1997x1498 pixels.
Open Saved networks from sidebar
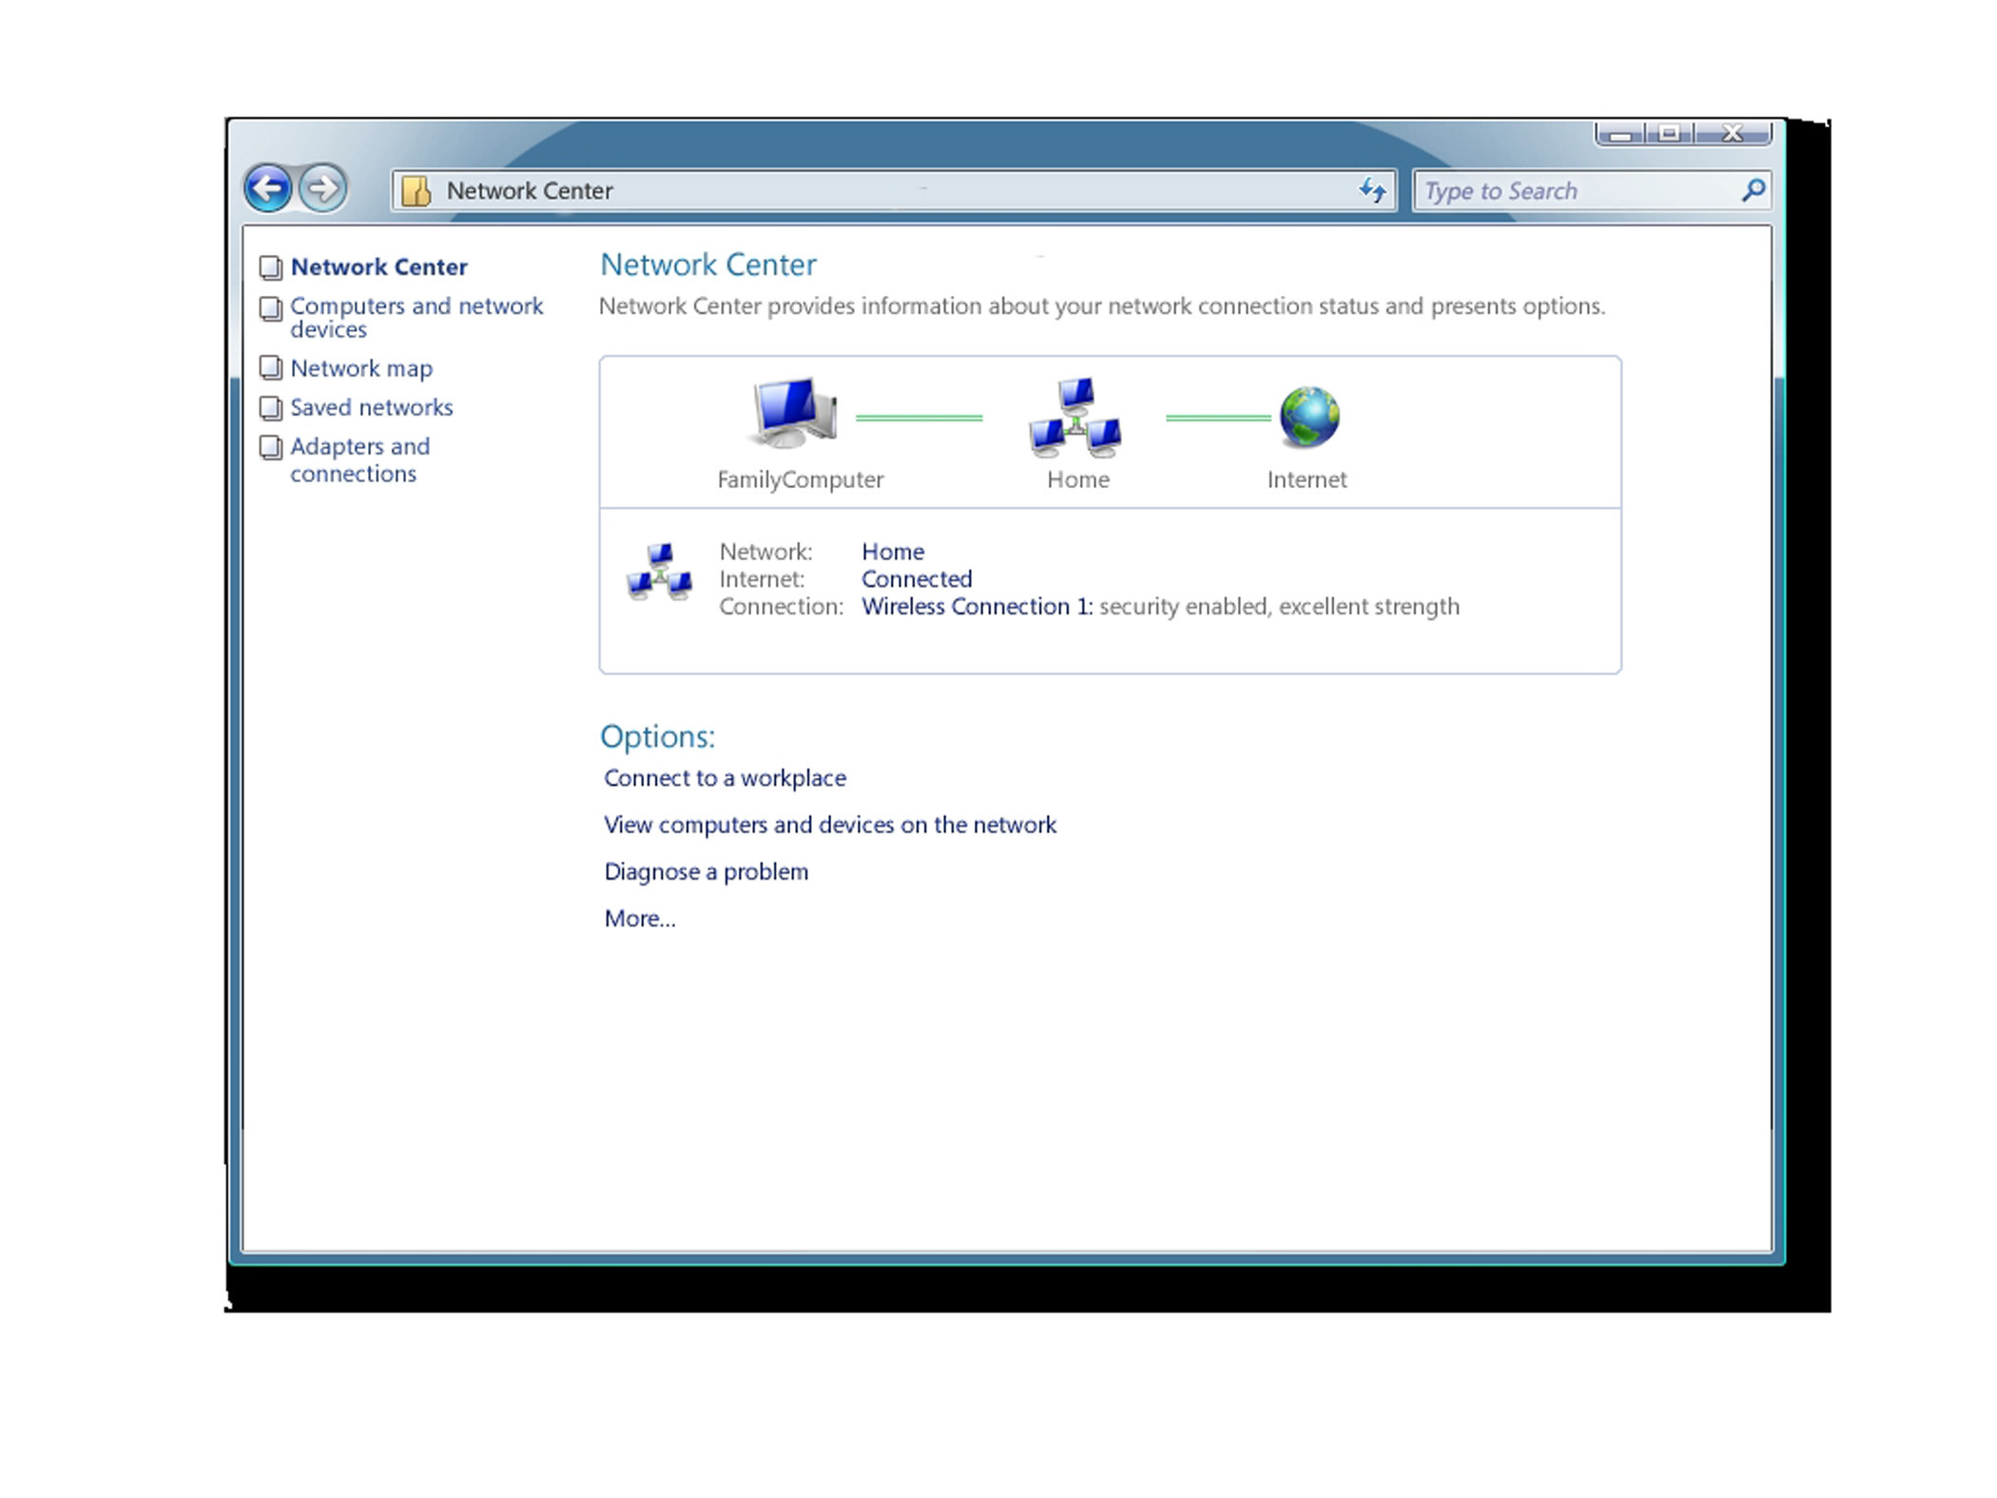[x=371, y=407]
